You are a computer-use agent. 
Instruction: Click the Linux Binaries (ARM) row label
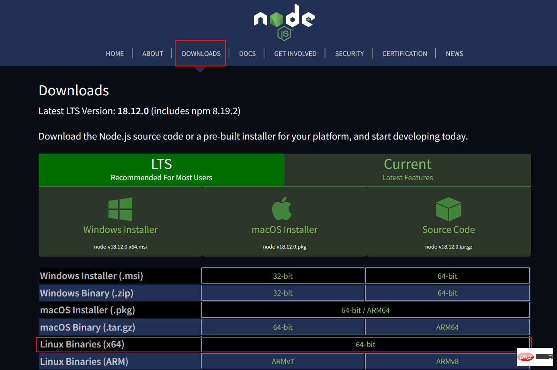click(84, 362)
